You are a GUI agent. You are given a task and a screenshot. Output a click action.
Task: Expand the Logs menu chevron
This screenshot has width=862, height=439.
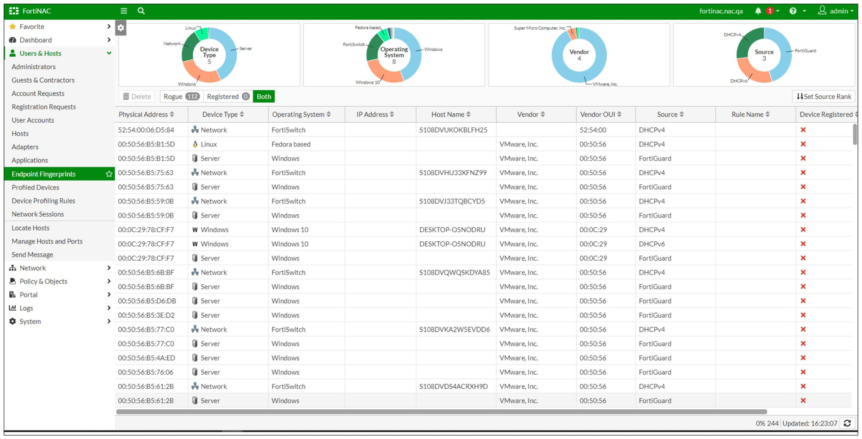(109, 308)
